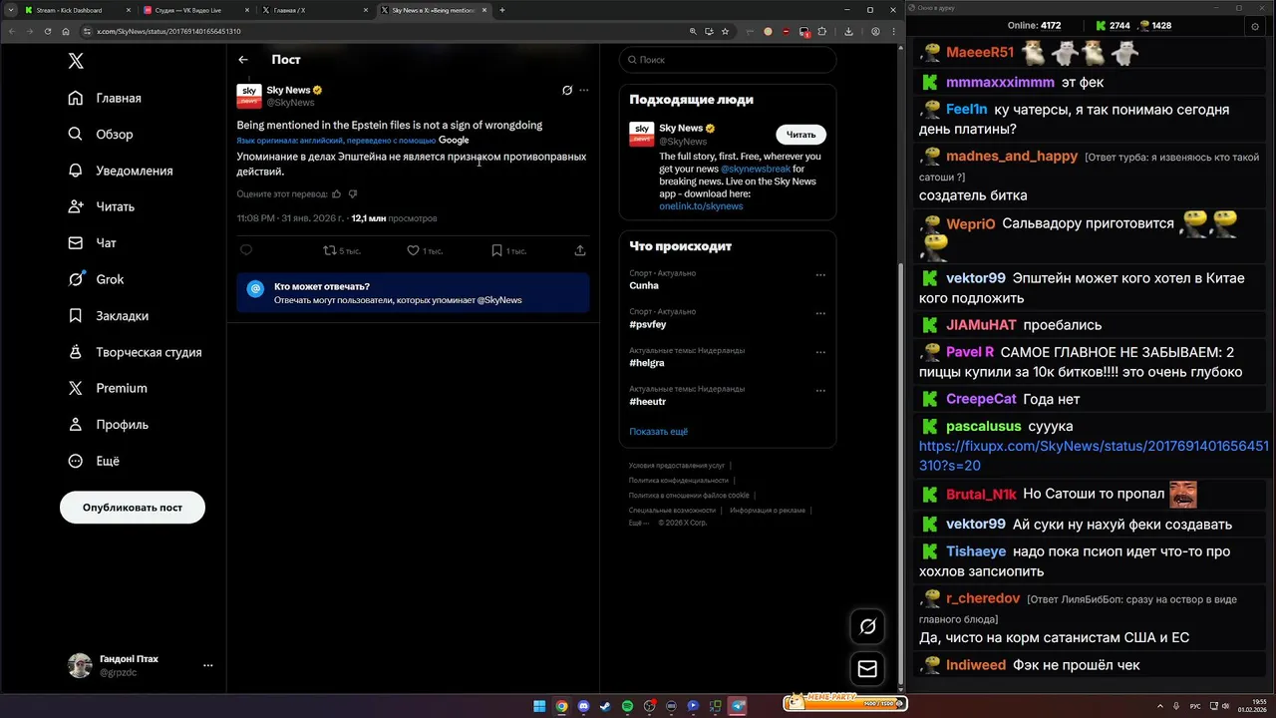This screenshot has height=718, width=1276.
Task: Open chat settings gear in the chat window
Action: (1255, 27)
